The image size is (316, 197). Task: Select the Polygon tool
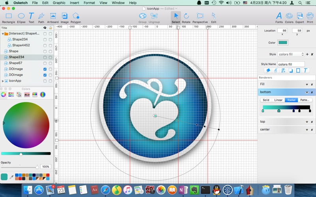pos(75,18)
